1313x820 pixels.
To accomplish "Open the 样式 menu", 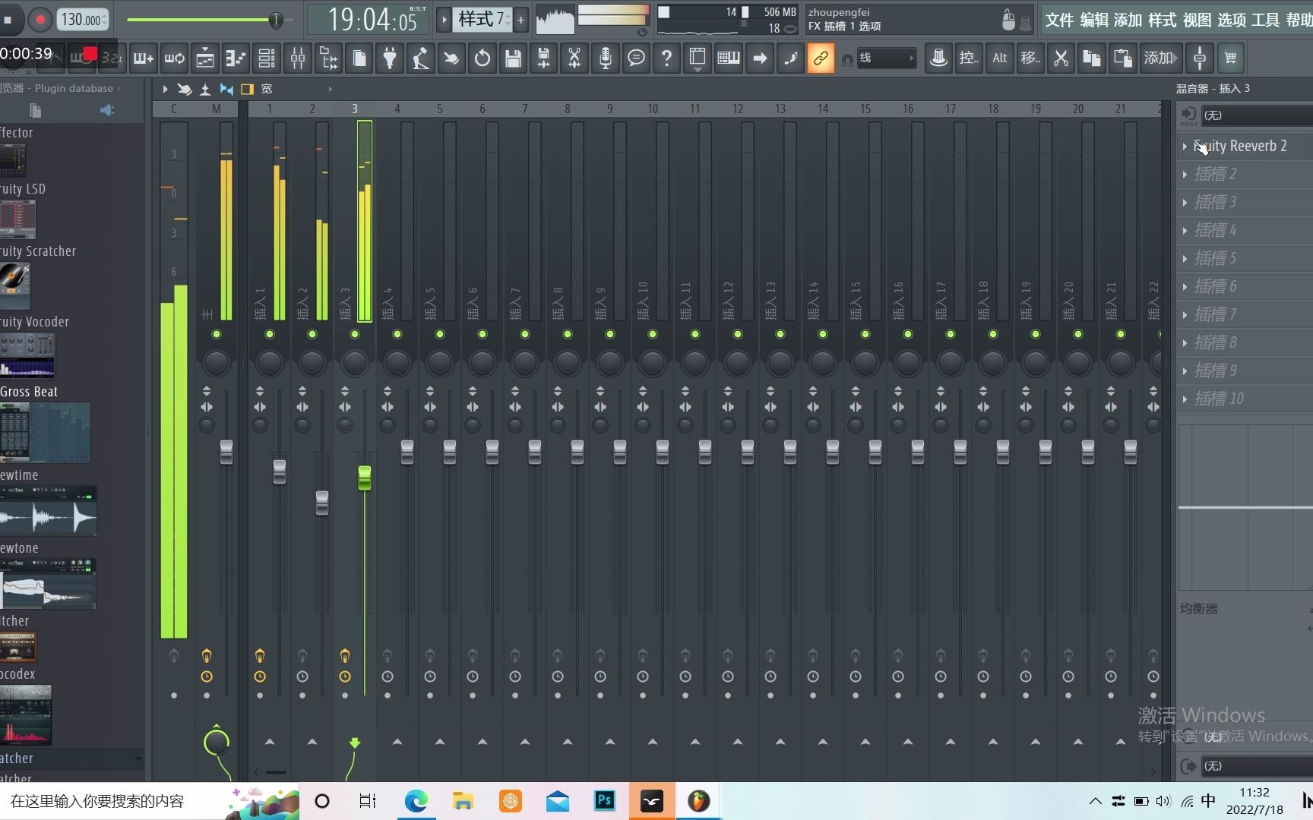I will (x=1163, y=20).
